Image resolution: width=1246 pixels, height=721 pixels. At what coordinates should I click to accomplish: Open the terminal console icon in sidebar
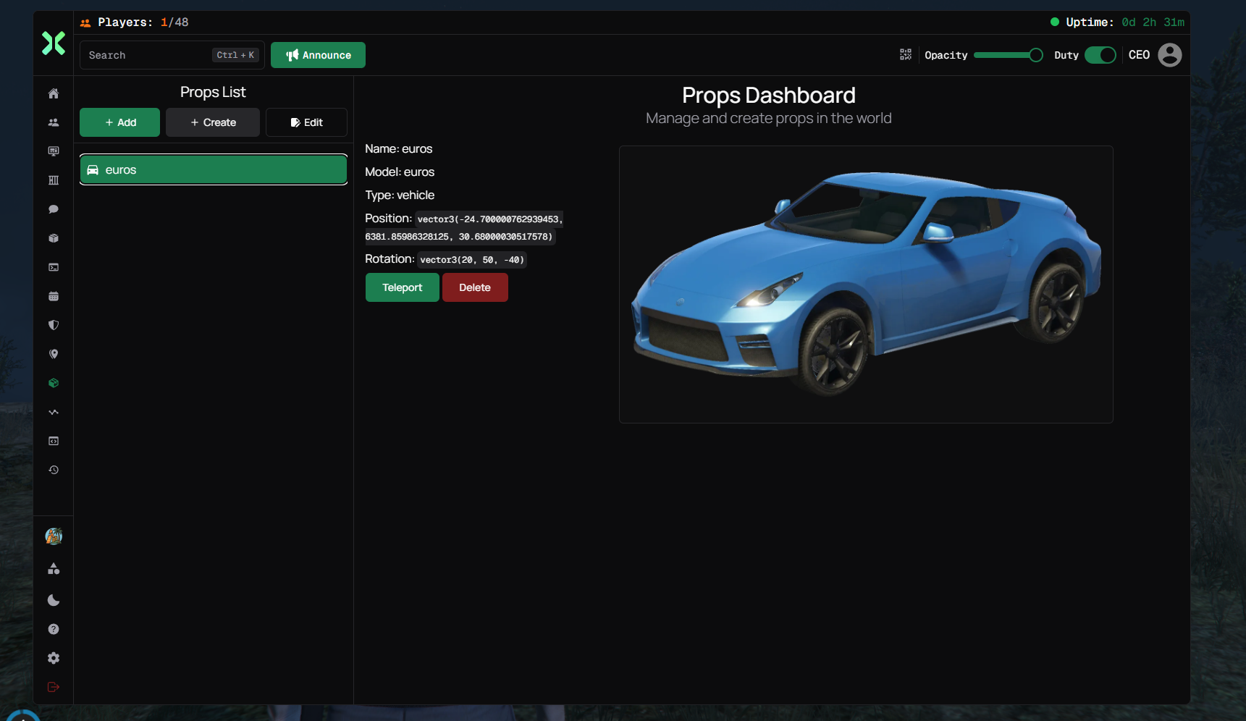54,267
